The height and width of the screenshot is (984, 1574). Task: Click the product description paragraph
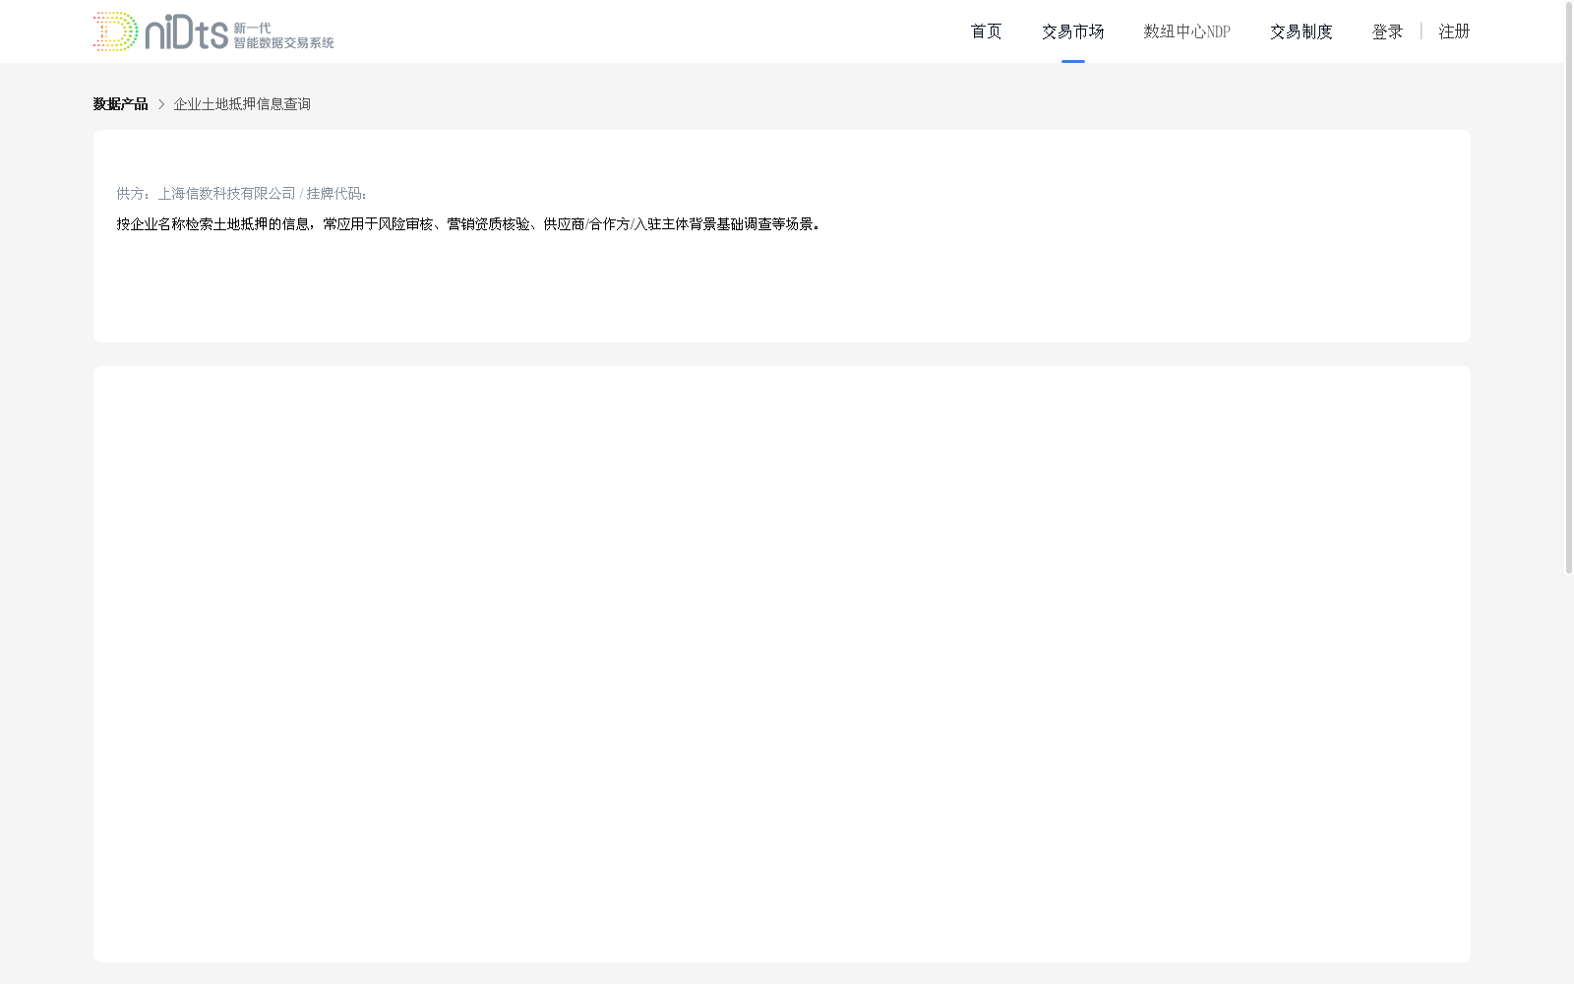click(x=468, y=224)
